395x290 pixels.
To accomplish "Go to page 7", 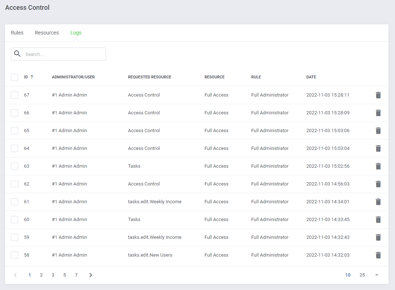I will point(76,275).
